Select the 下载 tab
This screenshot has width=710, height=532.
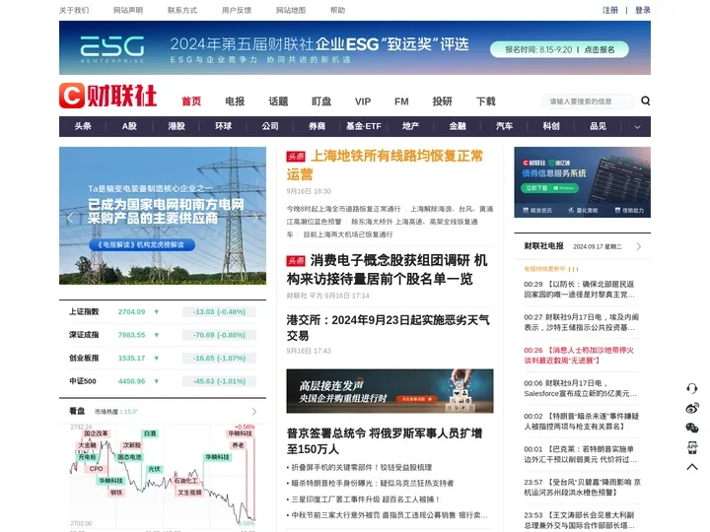(486, 101)
